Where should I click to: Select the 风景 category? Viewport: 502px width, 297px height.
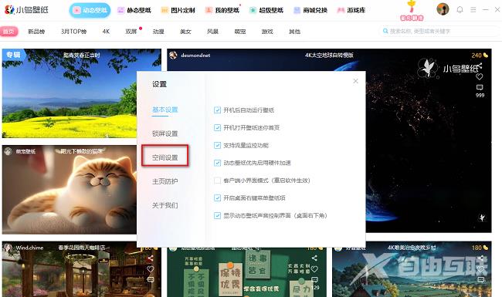coord(212,32)
